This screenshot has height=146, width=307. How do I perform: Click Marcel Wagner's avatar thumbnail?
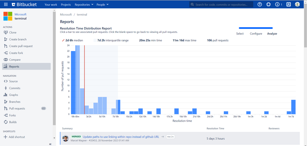pos(65,138)
